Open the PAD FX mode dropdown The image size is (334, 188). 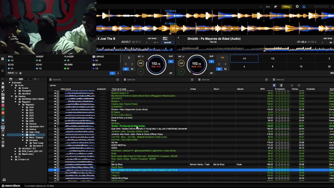click(x=13, y=73)
